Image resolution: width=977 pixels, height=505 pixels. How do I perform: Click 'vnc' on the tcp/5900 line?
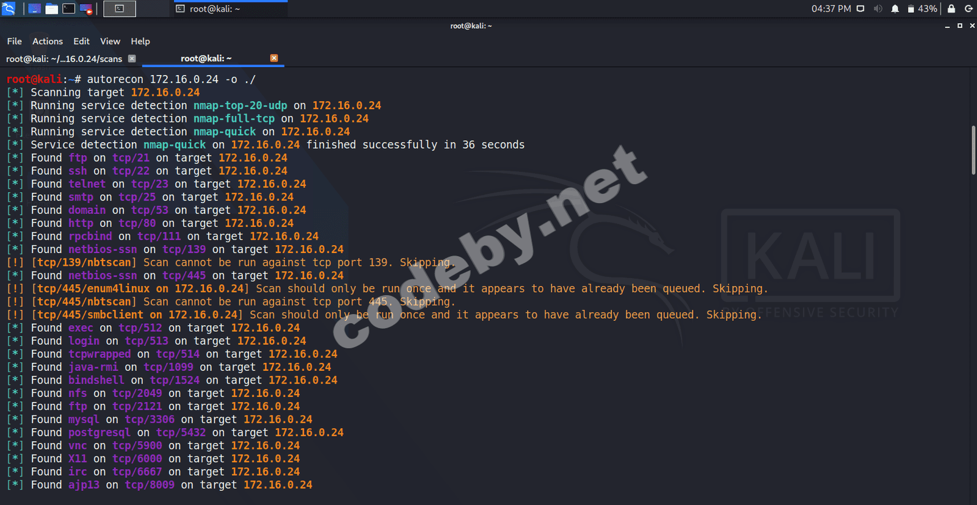point(78,446)
